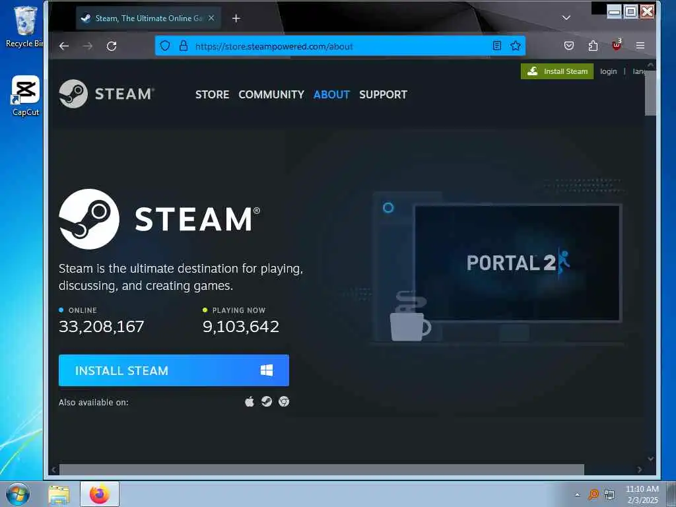Bookmark this page with the star icon

[x=515, y=46]
